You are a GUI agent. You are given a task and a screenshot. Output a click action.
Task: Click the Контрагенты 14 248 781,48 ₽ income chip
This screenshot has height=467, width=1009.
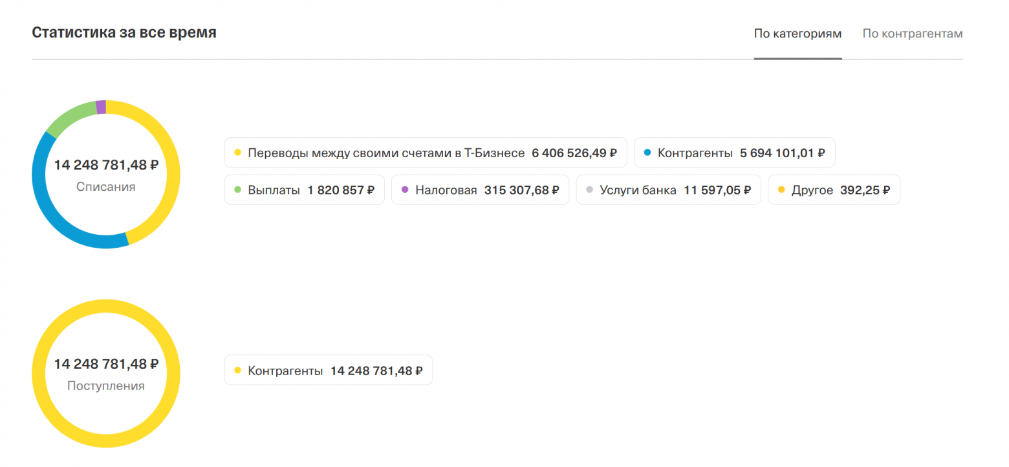click(x=328, y=371)
